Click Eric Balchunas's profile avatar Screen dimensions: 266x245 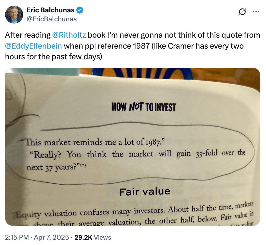(x=14, y=14)
